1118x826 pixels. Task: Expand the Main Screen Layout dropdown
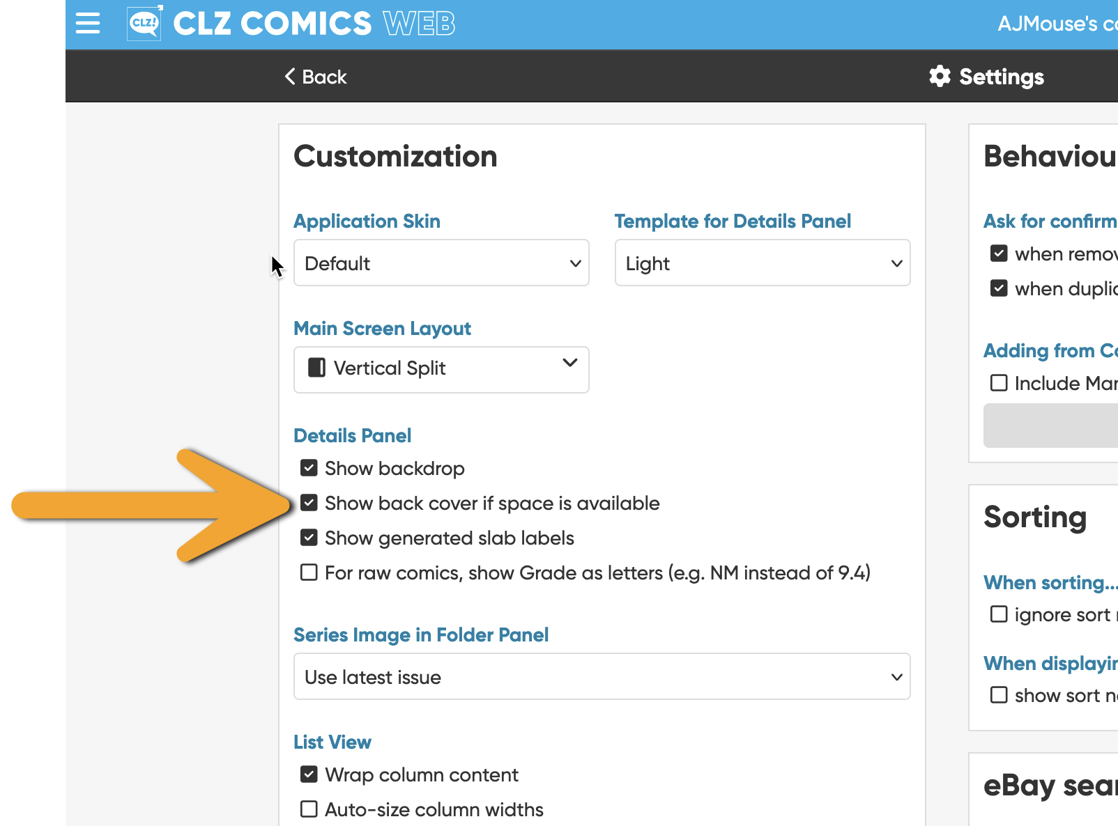(441, 369)
